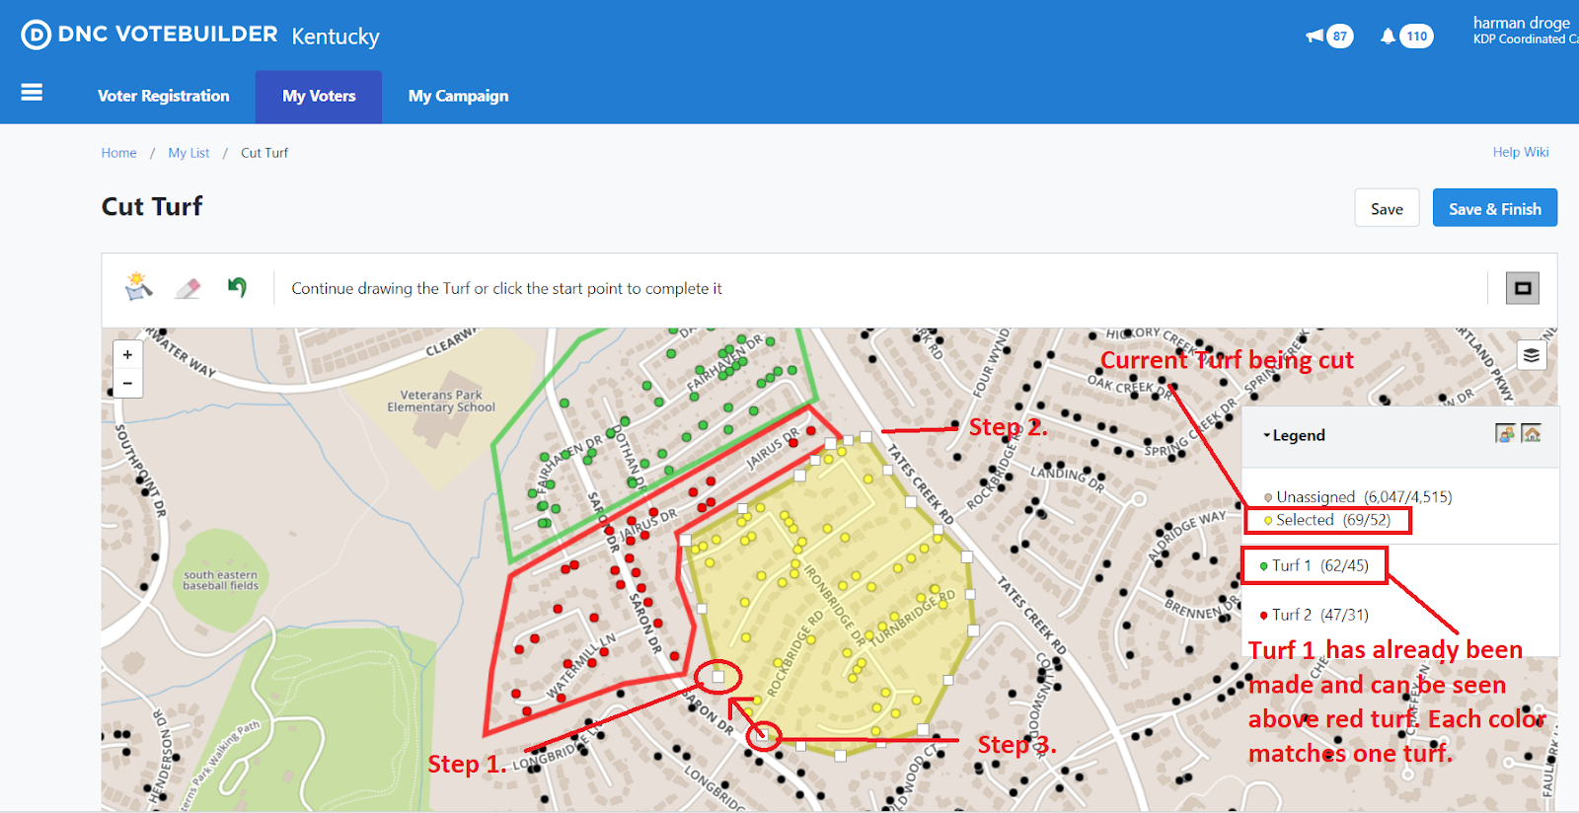Select the draw turf polygon tool

point(139,287)
